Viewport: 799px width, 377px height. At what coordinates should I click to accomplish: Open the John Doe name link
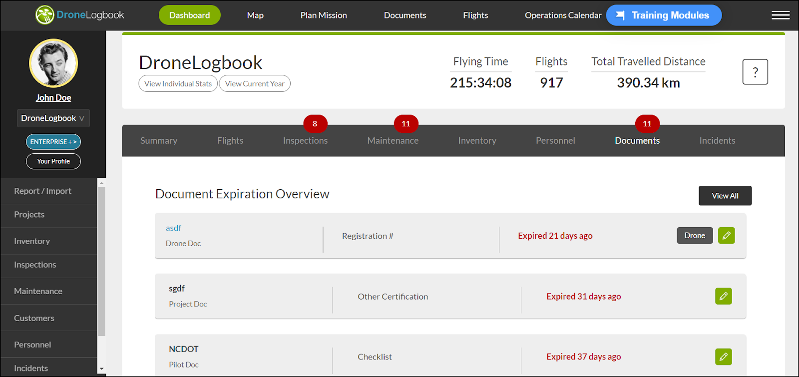[53, 98]
